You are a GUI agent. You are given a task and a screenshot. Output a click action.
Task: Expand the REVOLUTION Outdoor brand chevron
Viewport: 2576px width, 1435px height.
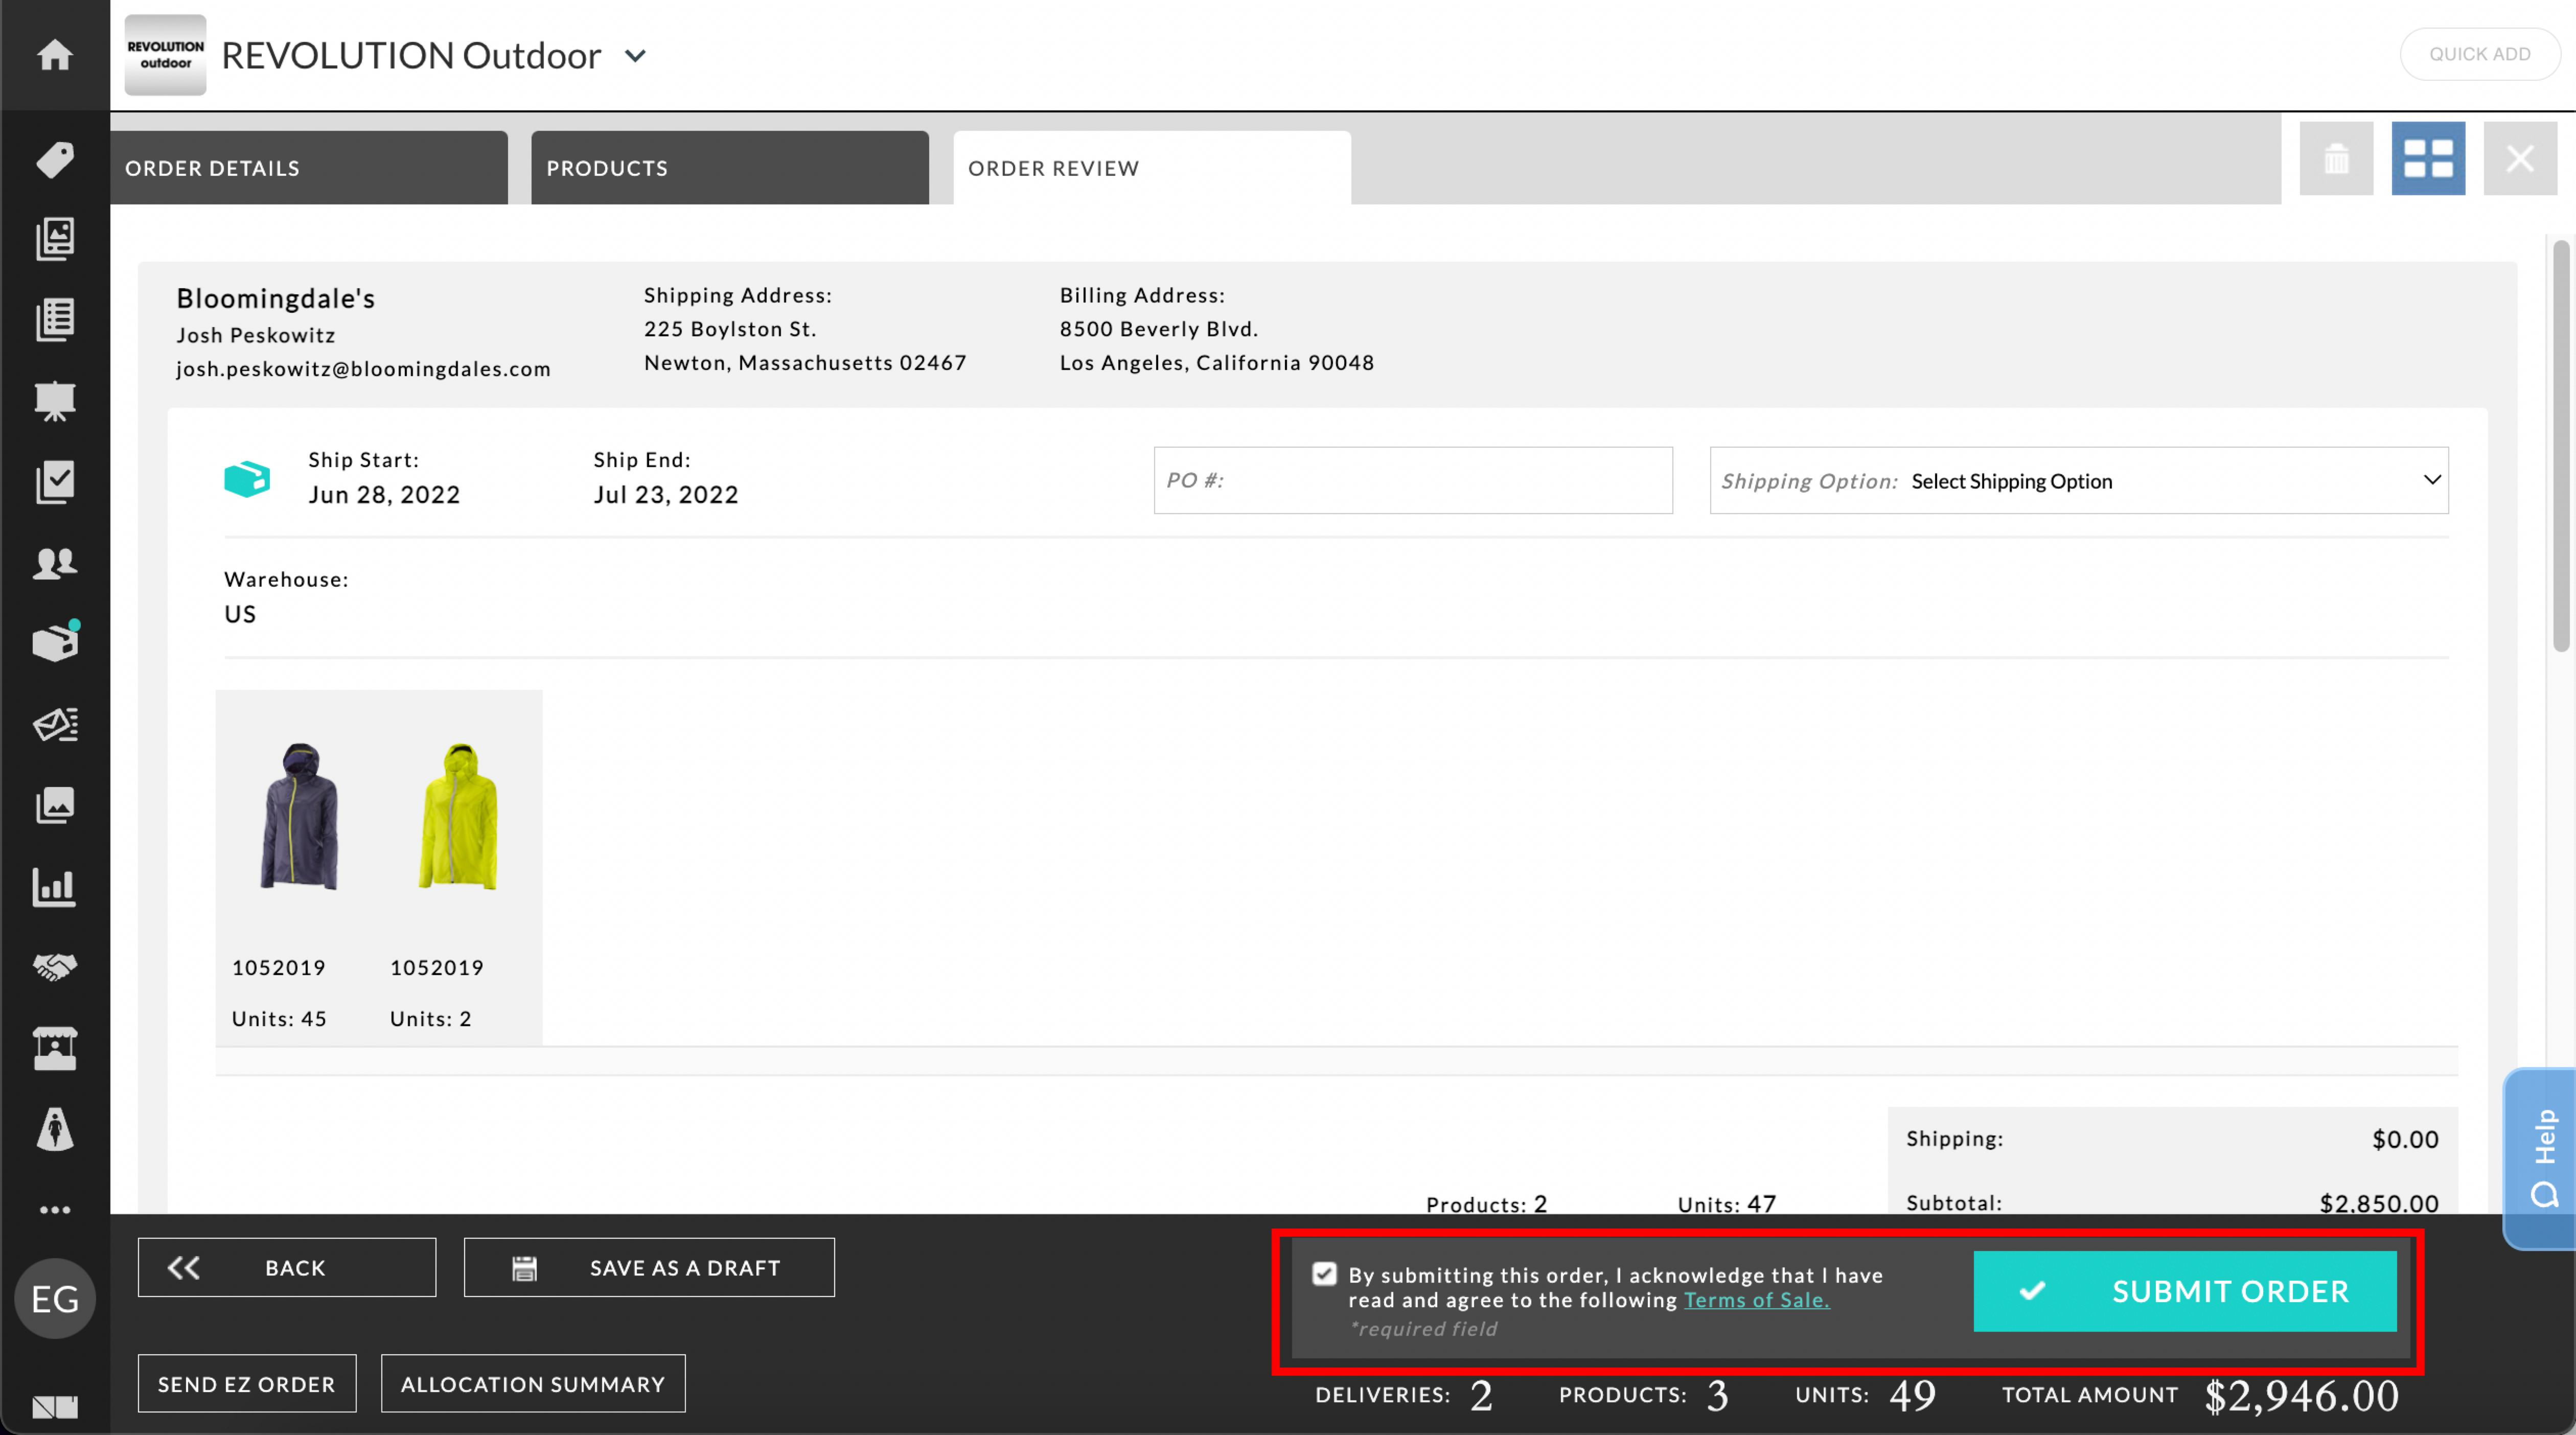coord(635,56)
